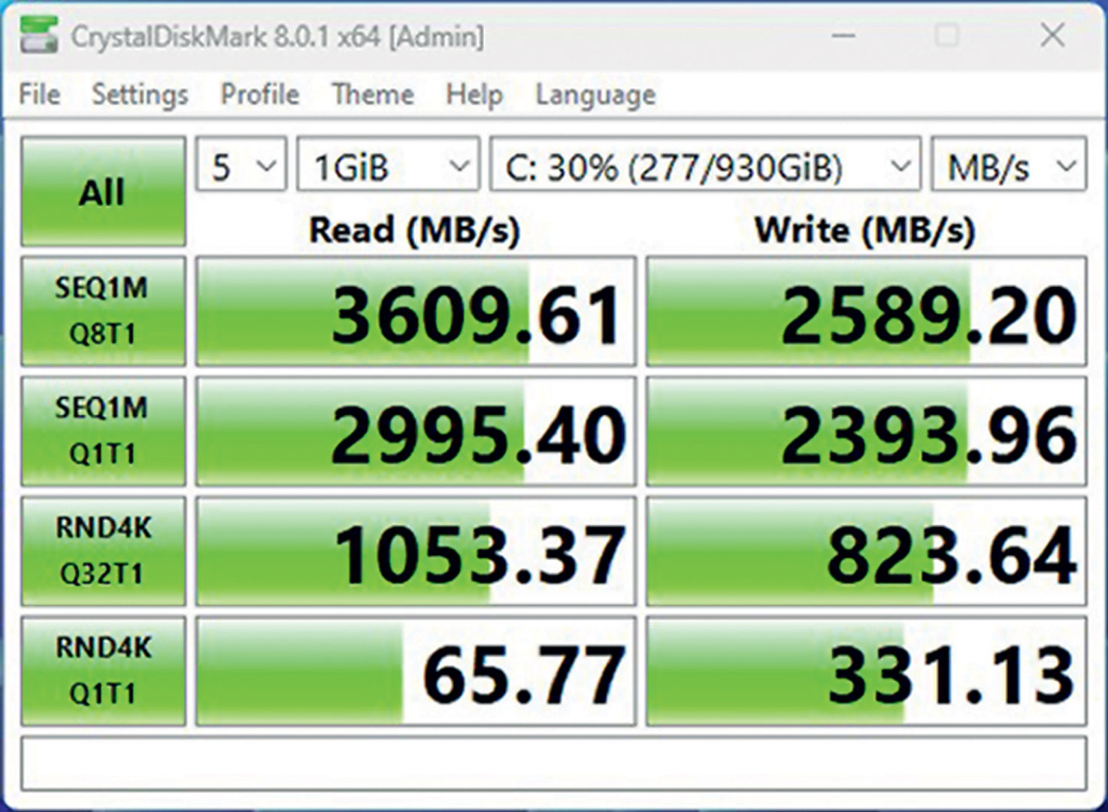This screenshot has width=1108, height=812.
Task: Open the Theme menu
Action: [373, 95]
